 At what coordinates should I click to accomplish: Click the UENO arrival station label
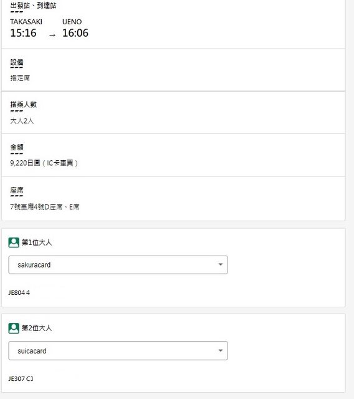(x=72, y=22)
